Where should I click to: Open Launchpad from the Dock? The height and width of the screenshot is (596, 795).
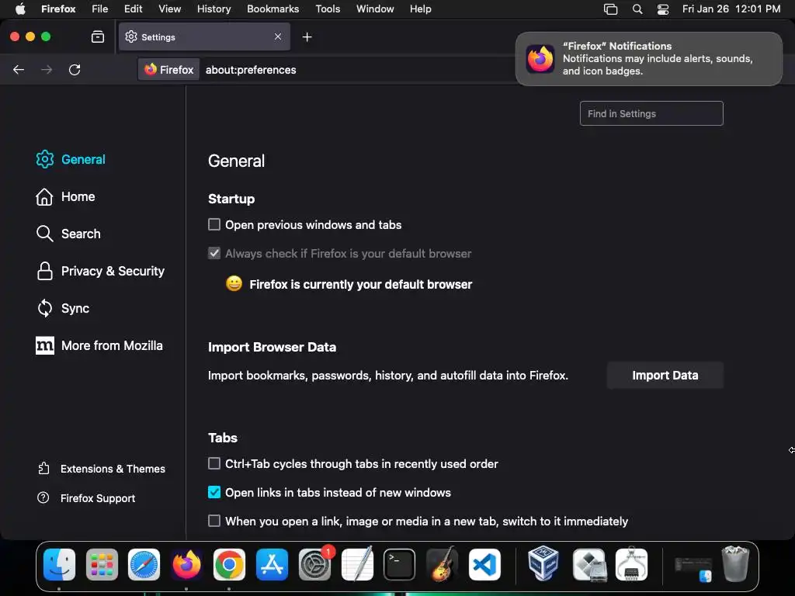click(x=102, y=564)
